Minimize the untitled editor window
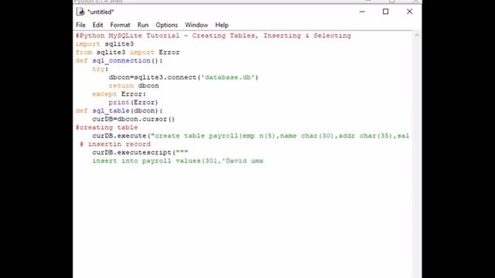Viewport: 495px width, 278px height. (362, 12)
